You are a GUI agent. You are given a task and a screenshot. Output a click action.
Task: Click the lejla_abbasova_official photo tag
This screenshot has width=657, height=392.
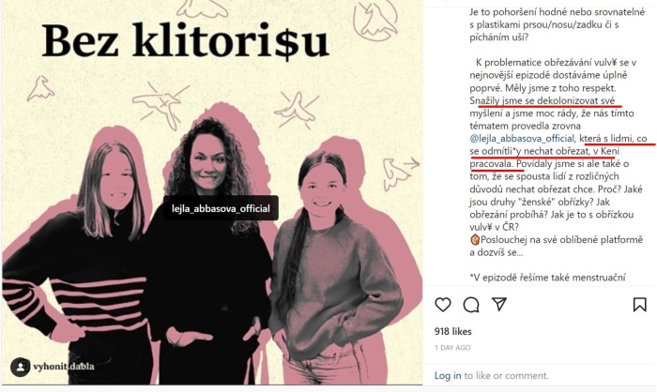tap(221, 208)
